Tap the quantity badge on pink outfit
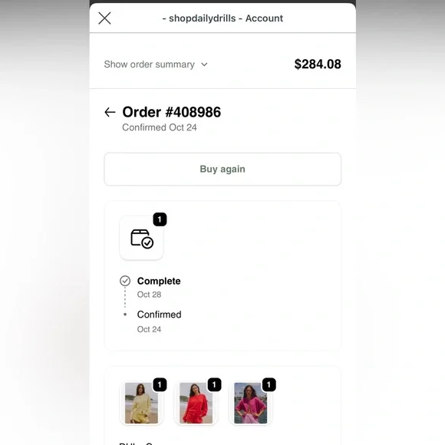The height and width of the screenshot is (445, 445). click(269, 385)
